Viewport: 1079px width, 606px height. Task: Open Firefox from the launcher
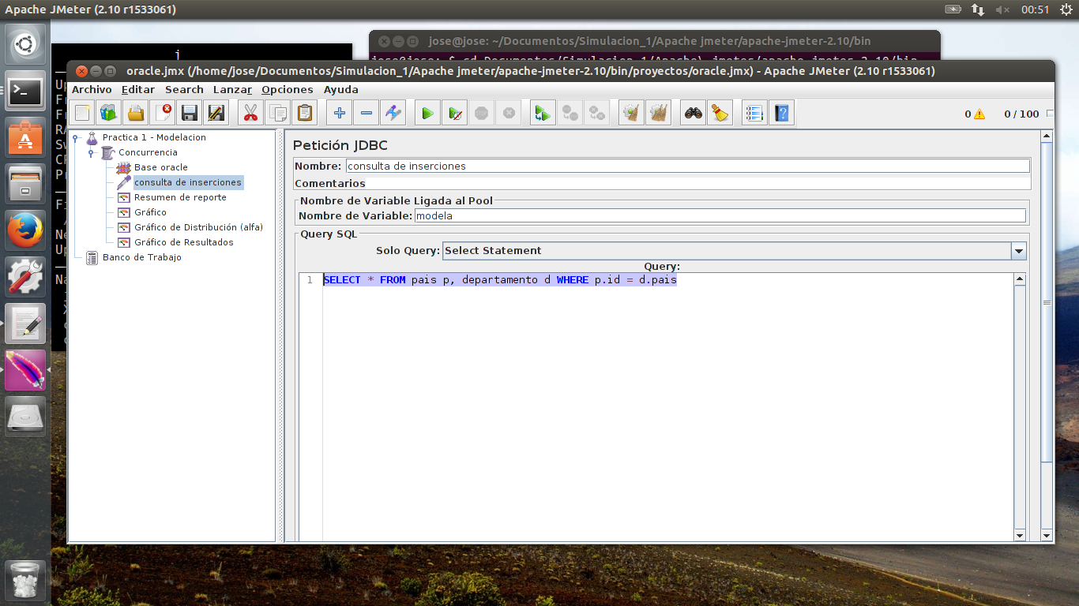tap(26, 231)
